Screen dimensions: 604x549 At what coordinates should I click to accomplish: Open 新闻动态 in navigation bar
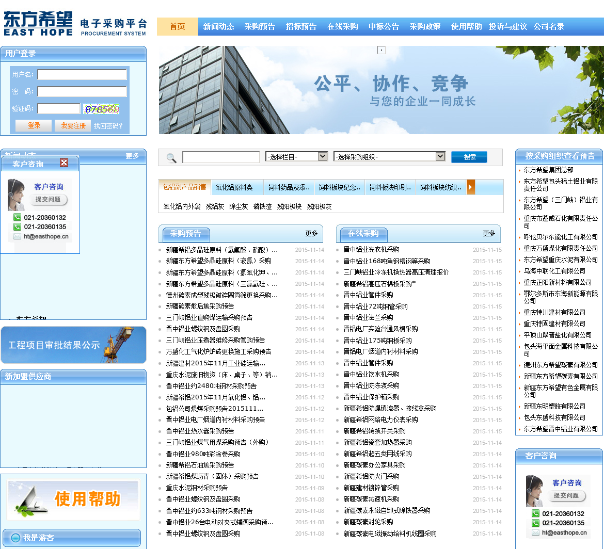[x=218, y=26]
